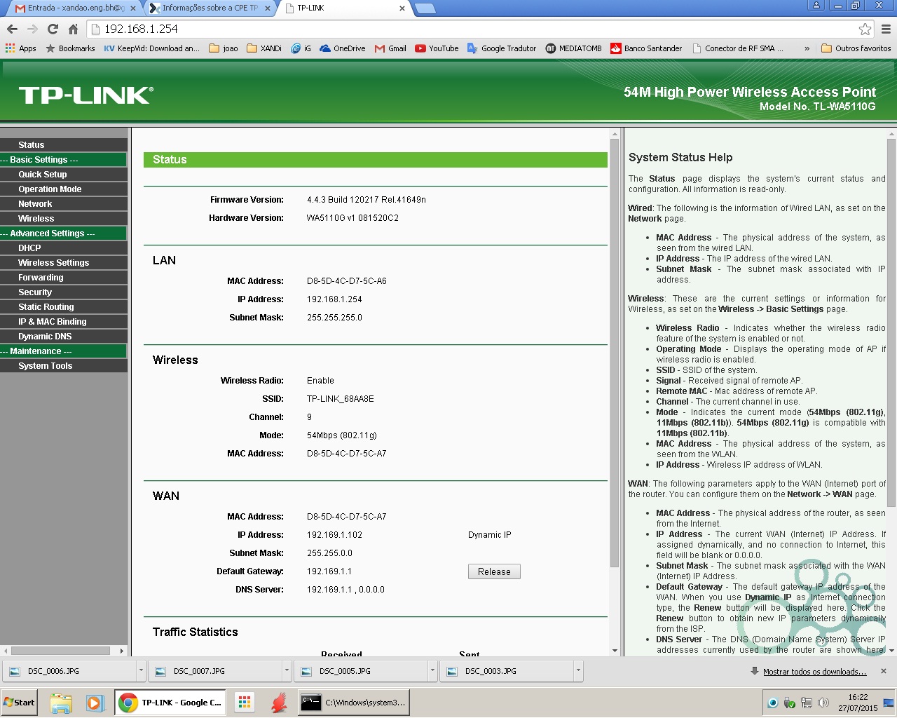Click the Mostrar todos os downloads link
This screenshot has height=718, width=897.
click(x=814, y=672)
